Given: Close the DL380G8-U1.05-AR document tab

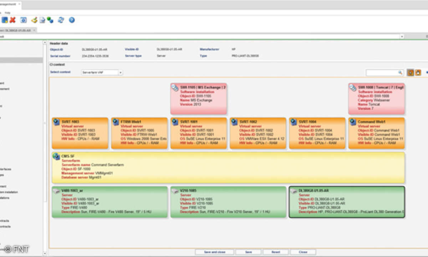Looking at the screenshot, I should pyautogui.click(x=35, y=30).
